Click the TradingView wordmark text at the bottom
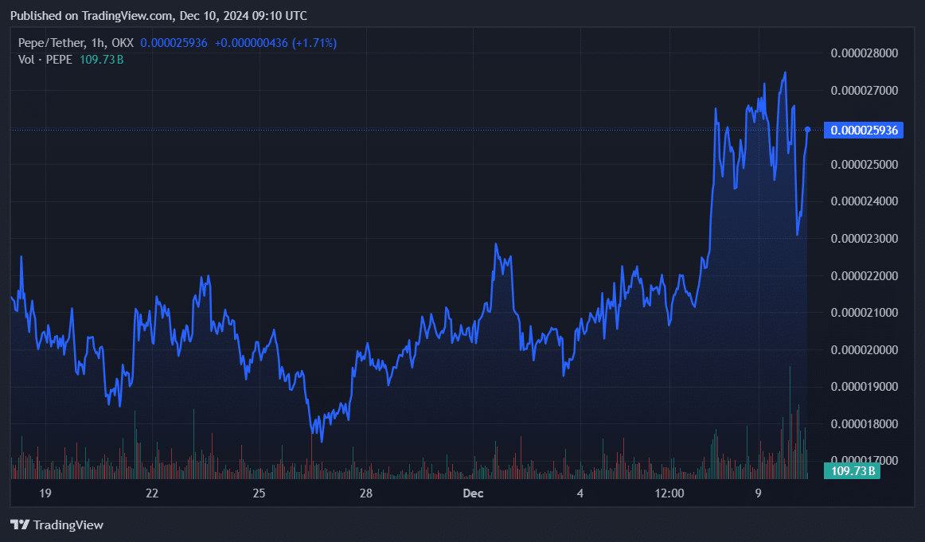925x542 pixels. [x=68, y=524]
